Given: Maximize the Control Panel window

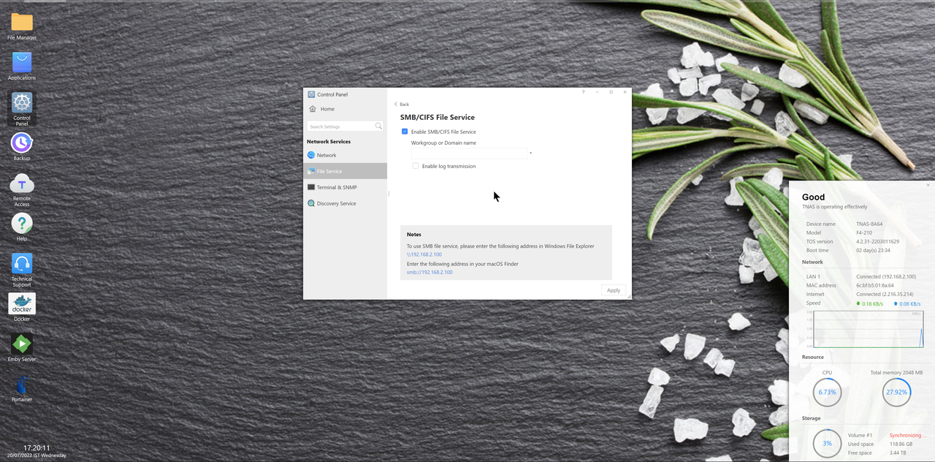Looking at the screenshot, I should [611, 92].
